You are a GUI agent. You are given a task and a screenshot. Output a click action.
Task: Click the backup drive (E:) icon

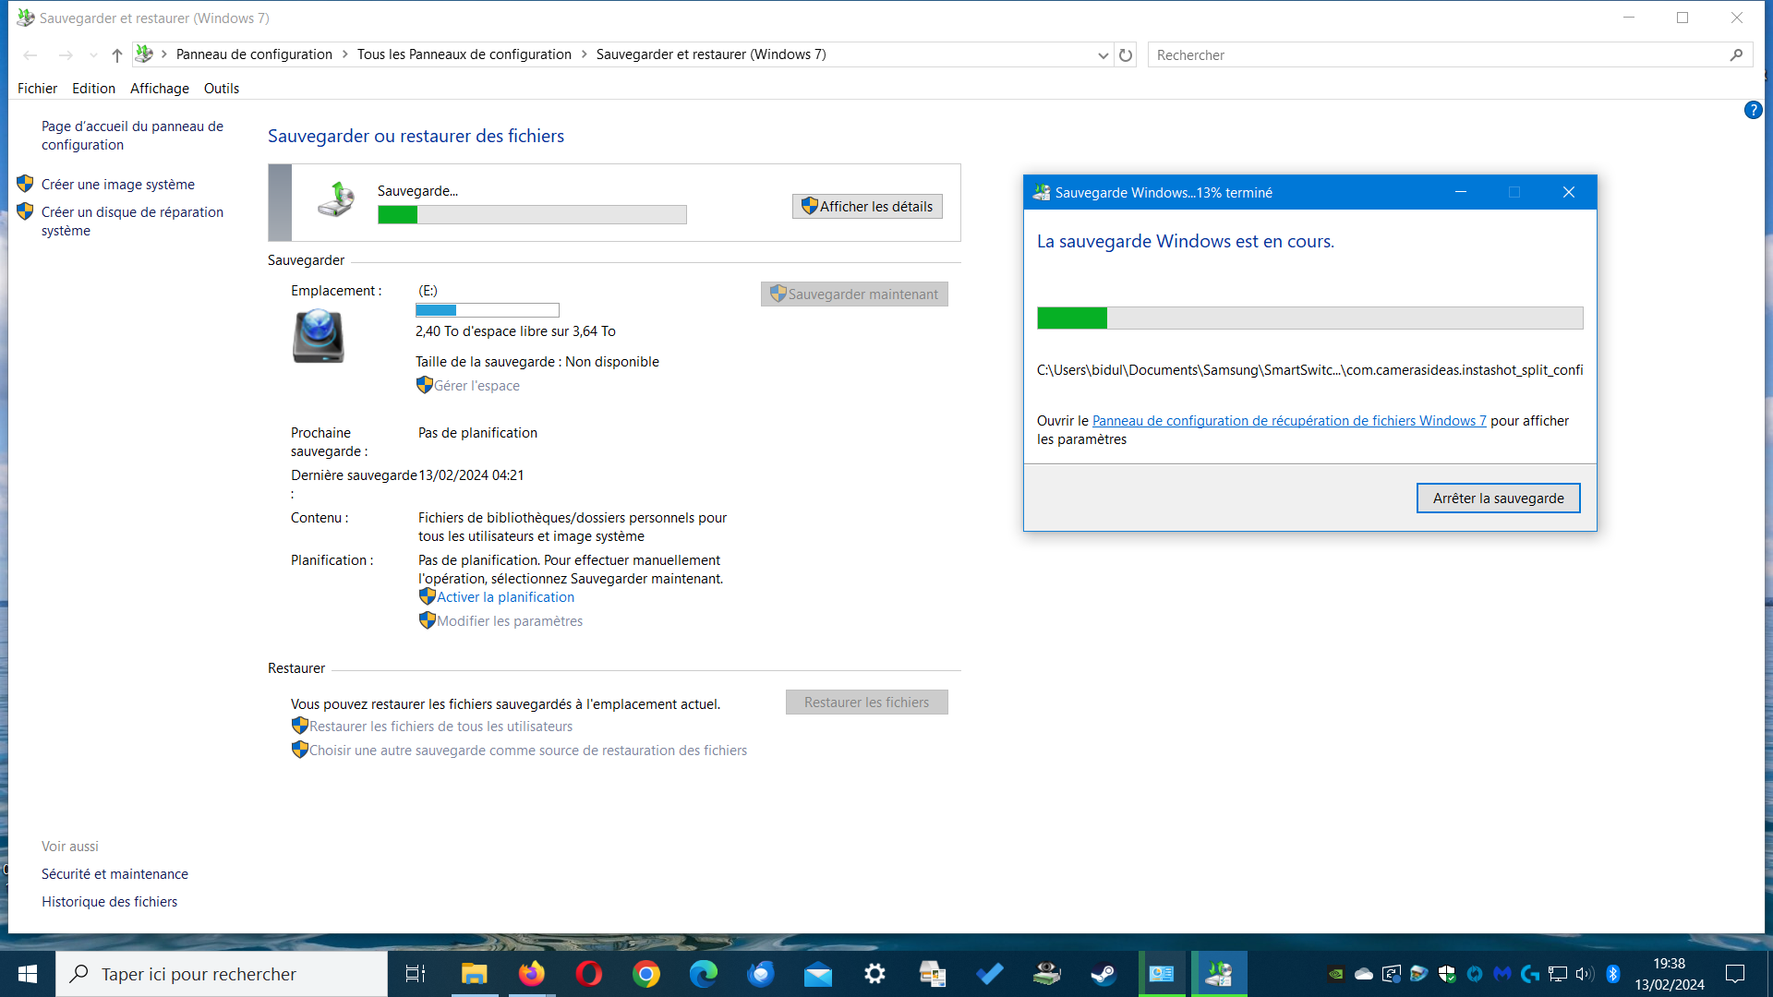319,336
